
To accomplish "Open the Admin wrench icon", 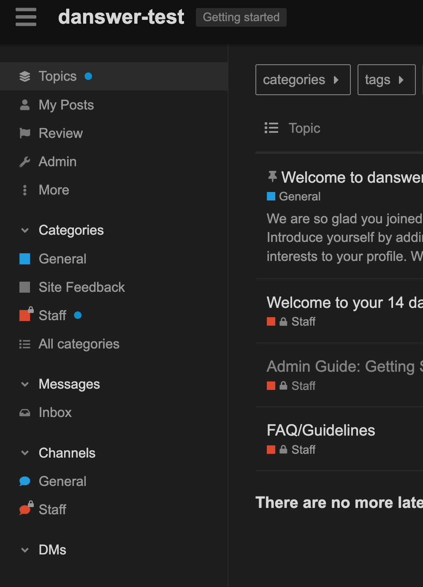I will point(25,161).
